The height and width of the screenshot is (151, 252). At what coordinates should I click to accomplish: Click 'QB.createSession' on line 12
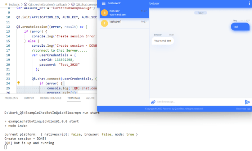[32, 27]
